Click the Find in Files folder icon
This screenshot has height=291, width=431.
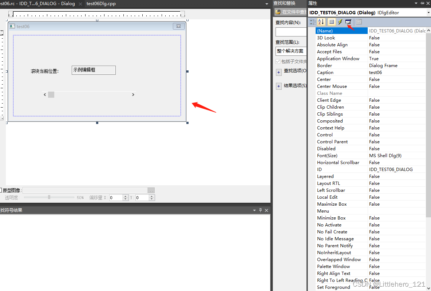pos(278,12)
